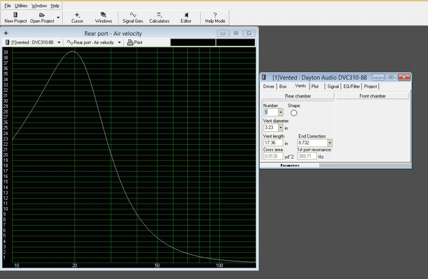Click the Cross area field showing 0.0126
The height and width of the screenshot is (279, 428).
pos(273,156)
